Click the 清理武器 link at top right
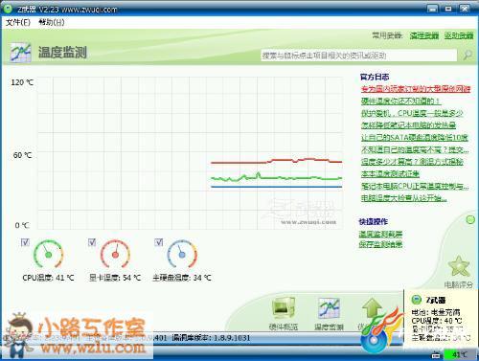Image resolution: width=479 pixels, height=361 pixels. click(424, 35)
